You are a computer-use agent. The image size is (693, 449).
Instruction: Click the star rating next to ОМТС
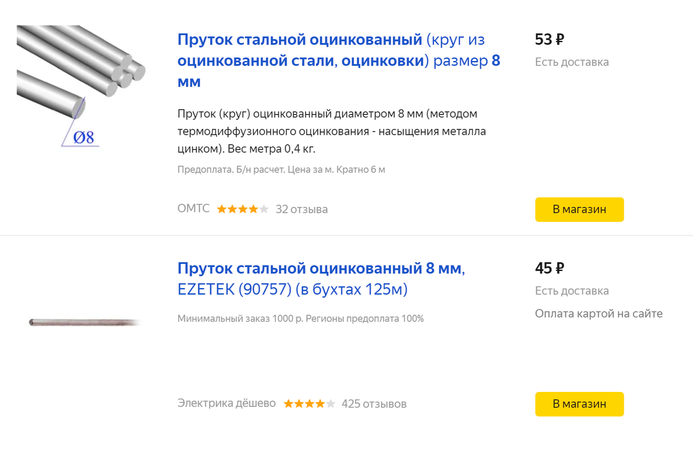243,209
